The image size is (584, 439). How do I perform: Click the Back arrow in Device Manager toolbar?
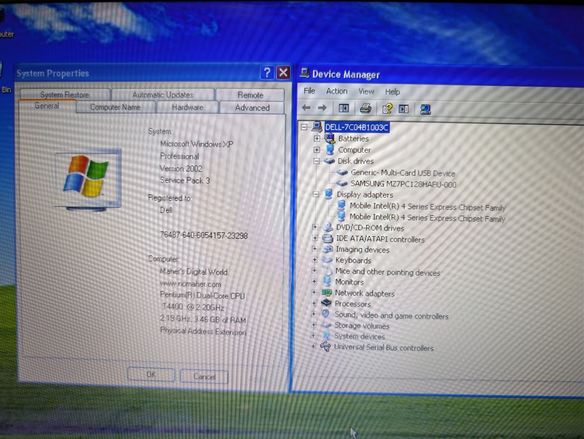307,108
